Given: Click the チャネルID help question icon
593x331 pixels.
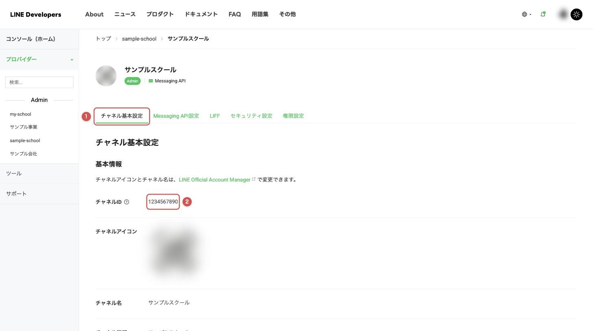Looking at the screenshot, I should 126,202.
